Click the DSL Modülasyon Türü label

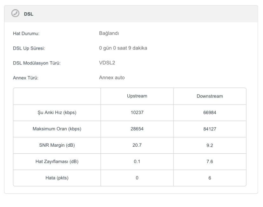37,63
